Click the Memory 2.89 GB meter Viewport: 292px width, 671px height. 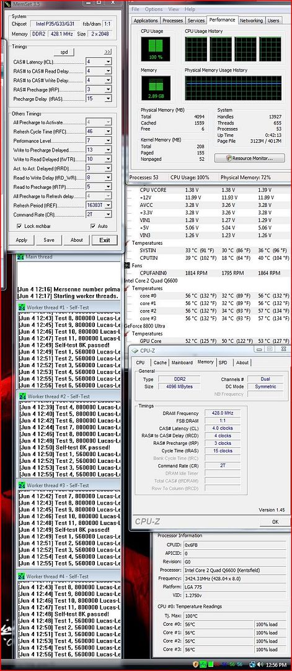pos(156,88)
